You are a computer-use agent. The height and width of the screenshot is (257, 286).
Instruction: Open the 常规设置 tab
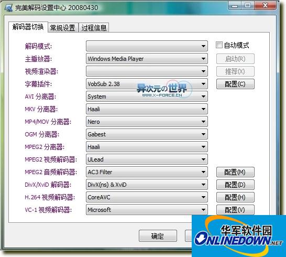click(x=63, y=28)
